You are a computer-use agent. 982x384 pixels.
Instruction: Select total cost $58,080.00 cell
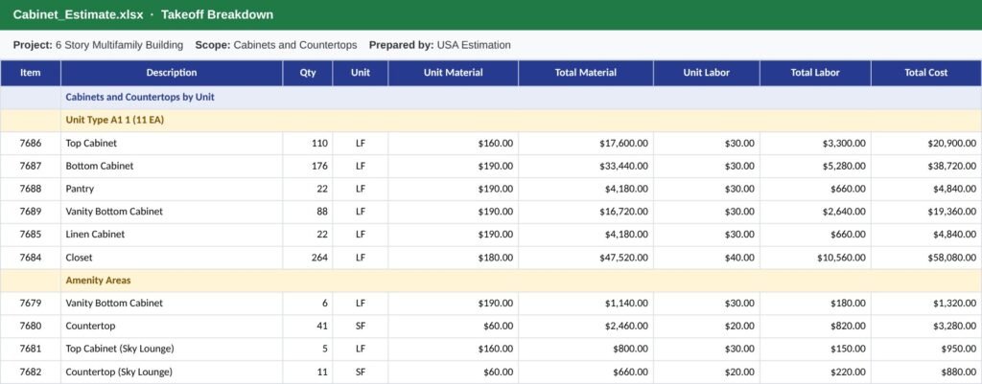[925, 257]
